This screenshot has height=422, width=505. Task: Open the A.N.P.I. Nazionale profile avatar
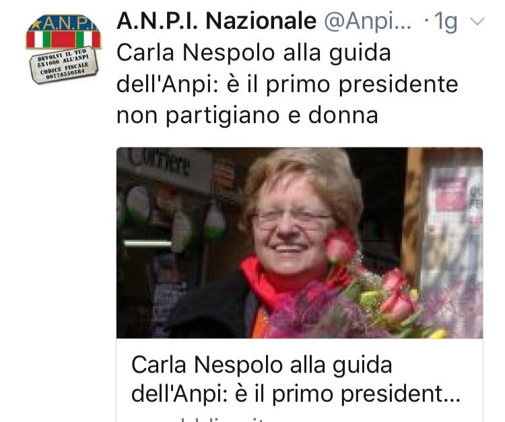[x=63, y=48]
